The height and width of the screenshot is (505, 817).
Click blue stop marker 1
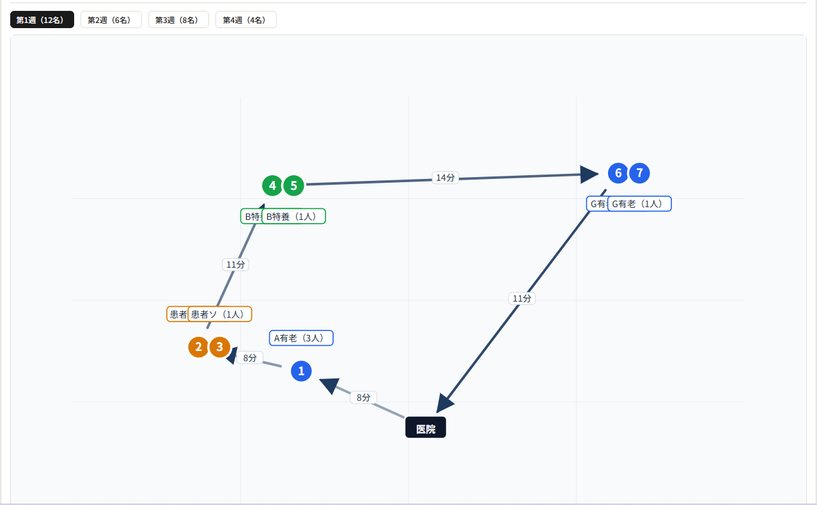click(301, 371)
